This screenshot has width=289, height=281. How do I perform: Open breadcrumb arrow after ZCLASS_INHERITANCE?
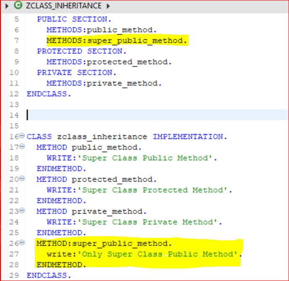(x=108, y=6)
